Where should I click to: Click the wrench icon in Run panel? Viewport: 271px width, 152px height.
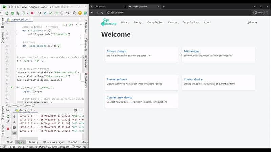pos(8,122)
